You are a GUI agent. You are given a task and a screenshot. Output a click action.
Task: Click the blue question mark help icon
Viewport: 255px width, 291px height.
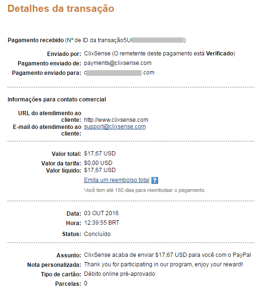(154, 181)
